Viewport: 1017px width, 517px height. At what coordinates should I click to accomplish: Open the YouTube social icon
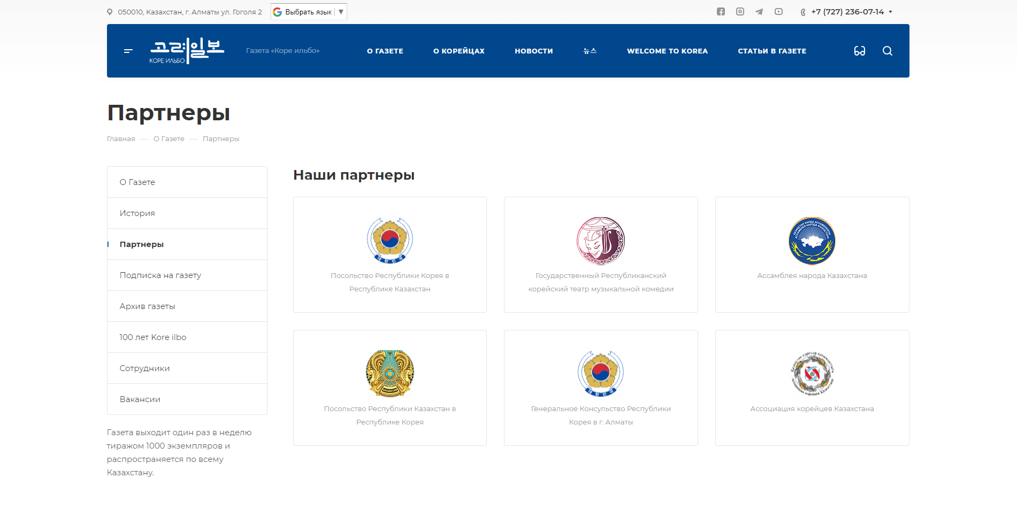(x=778, y=12)
